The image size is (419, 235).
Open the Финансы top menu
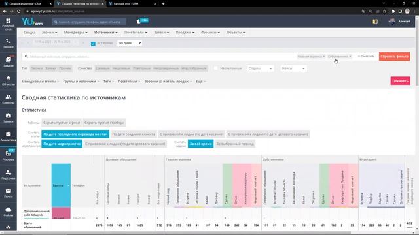coord(210,32)
